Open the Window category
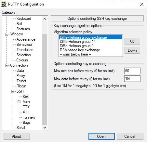This screenshot has height=142, width=147. 17,34
